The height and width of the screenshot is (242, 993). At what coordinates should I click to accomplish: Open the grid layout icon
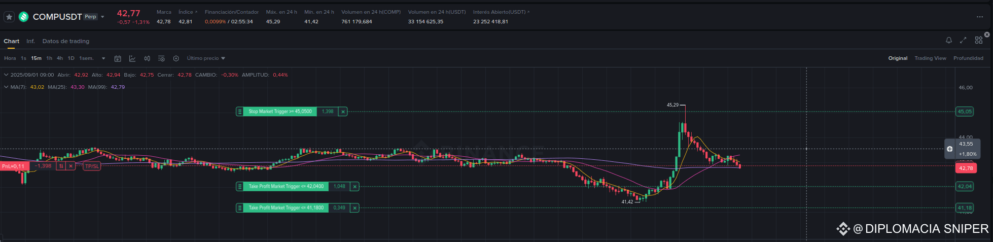979,40
